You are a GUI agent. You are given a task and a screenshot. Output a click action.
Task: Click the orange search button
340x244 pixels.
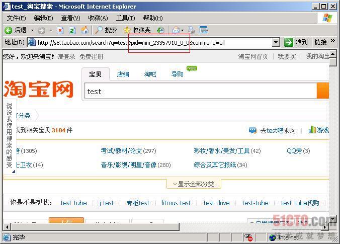tap(323, 91)
